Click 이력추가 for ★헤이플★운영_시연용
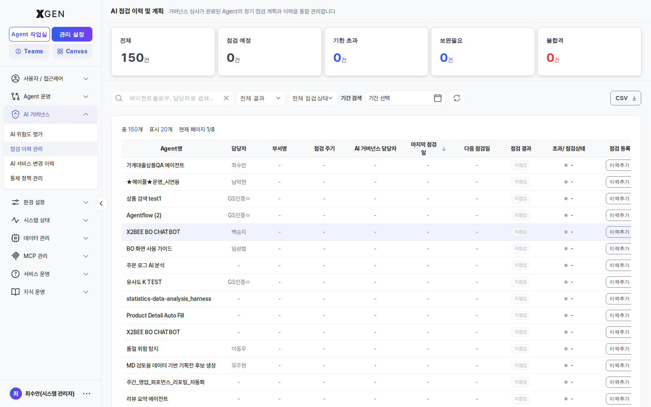This screenshot has height=407, width=651. [619, 182]
